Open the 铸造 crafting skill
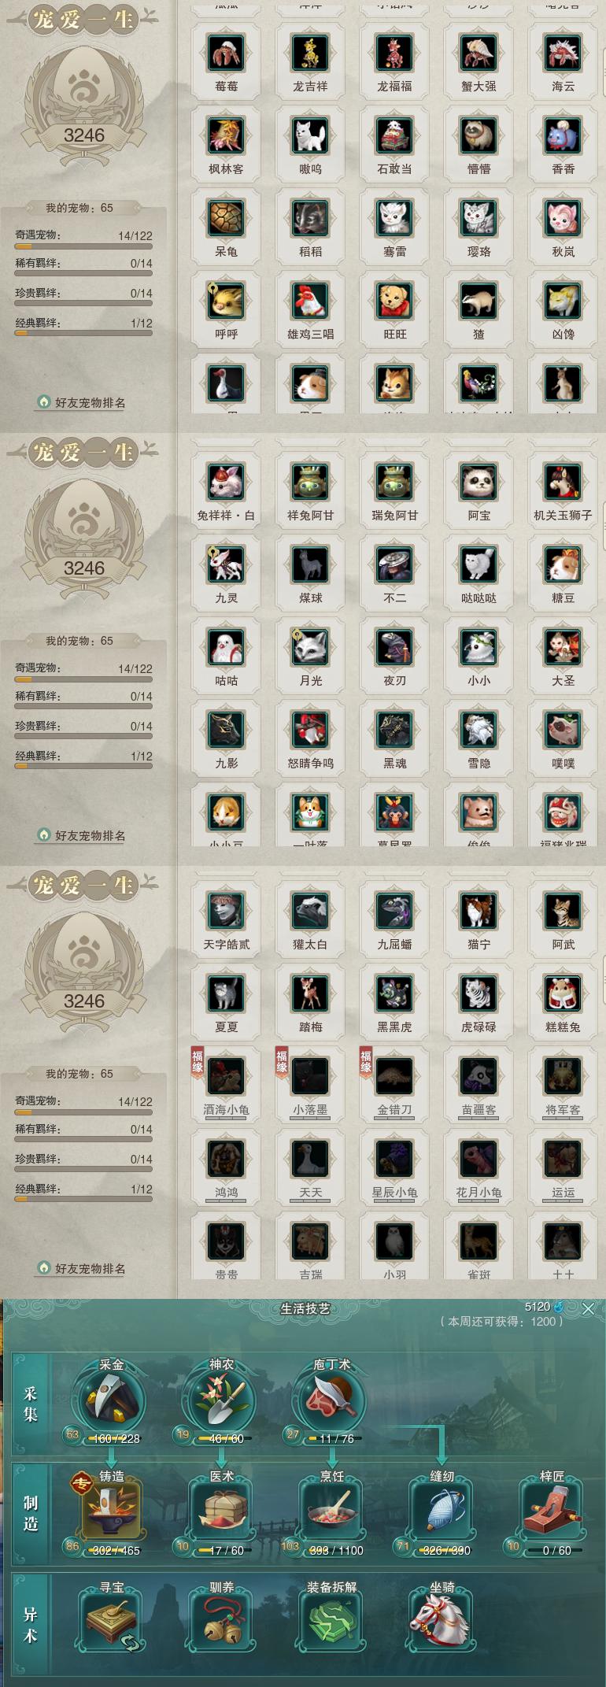 click(x=111, y=1509)
